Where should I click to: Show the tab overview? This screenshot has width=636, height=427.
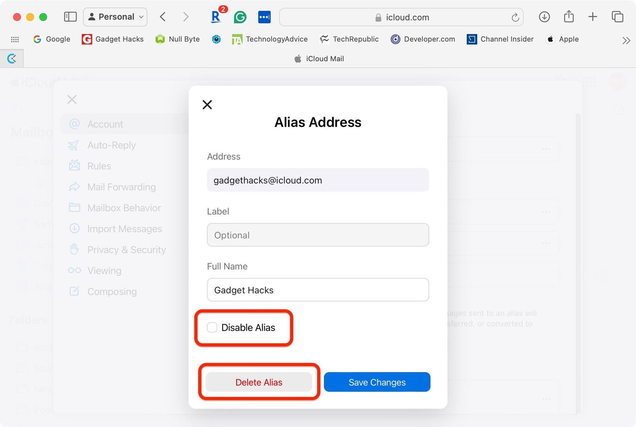[x=618, y=17]
